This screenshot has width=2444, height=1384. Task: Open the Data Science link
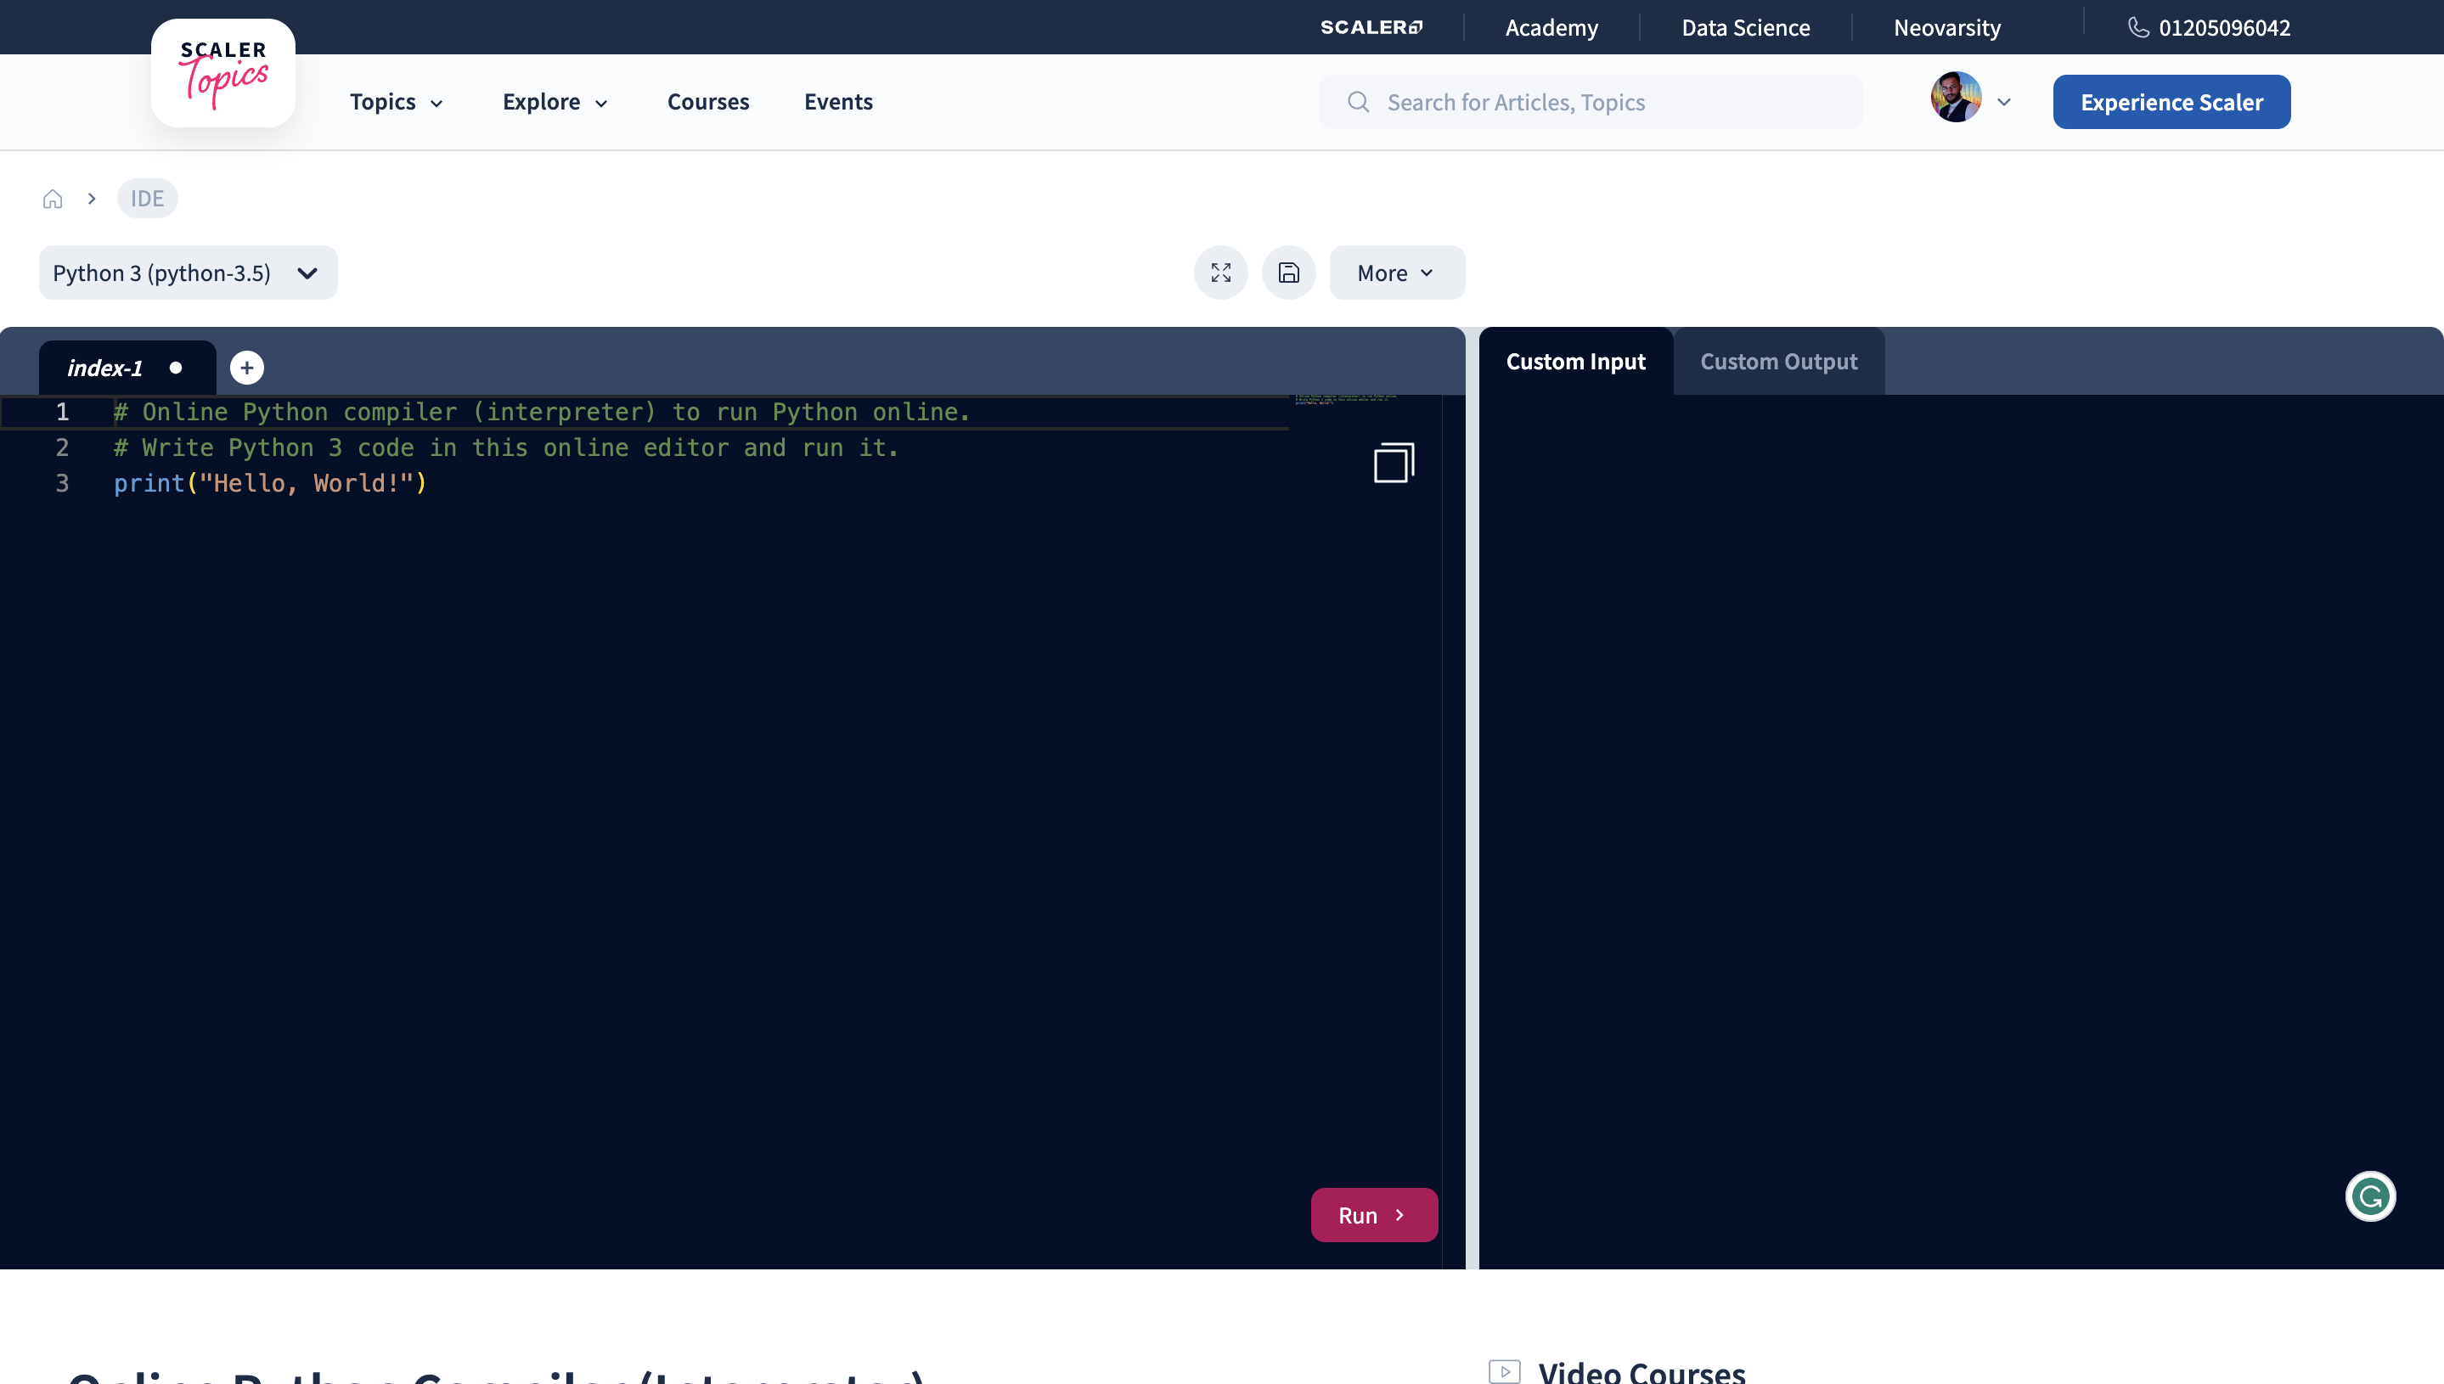1745,27
